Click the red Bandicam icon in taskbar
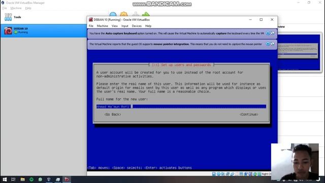The width and height of the screenshot is (325, 183). [67, 179]
